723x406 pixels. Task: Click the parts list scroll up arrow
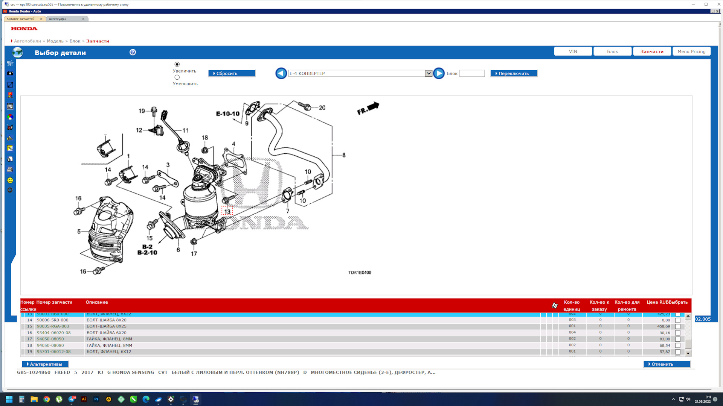coord(688,316)
